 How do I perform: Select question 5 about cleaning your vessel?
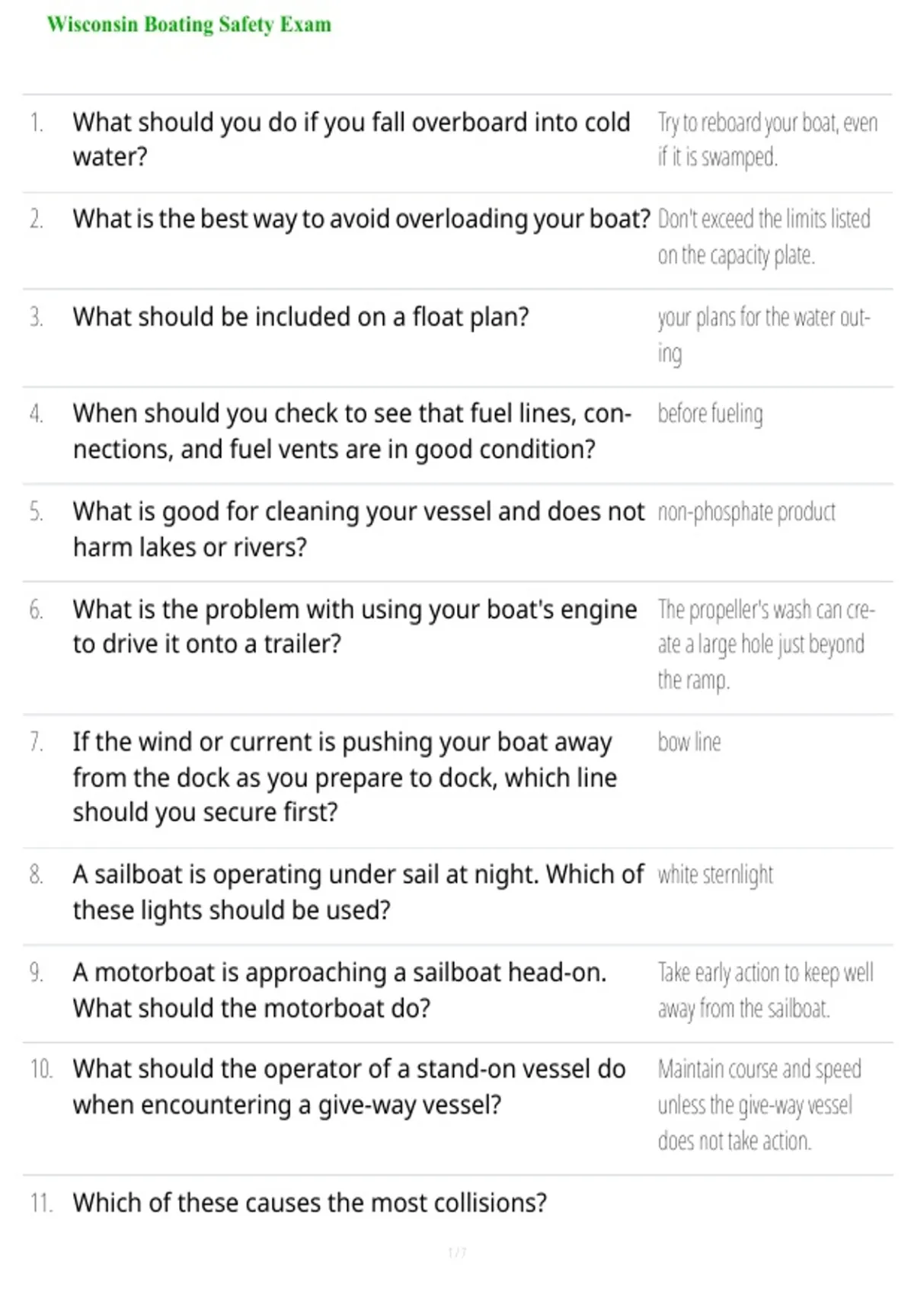point(359,529)
